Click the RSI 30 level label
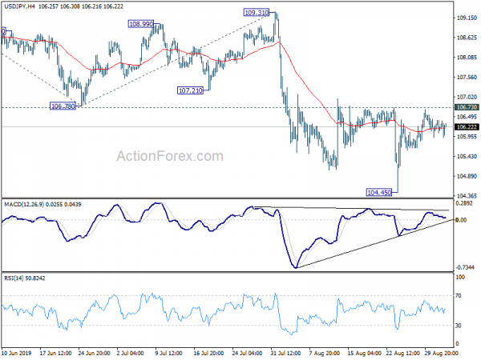The height and width of the screenshot is (360, 481). (x=459, y=326)
